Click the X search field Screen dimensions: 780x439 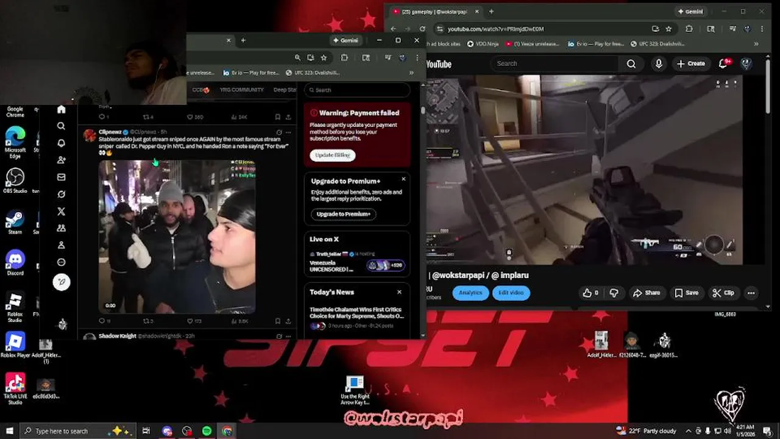[357, 90]
